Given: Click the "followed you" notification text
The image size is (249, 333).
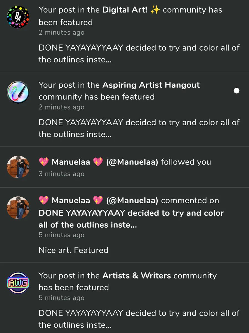Looking at the screenshot, I should click(186, 162).
